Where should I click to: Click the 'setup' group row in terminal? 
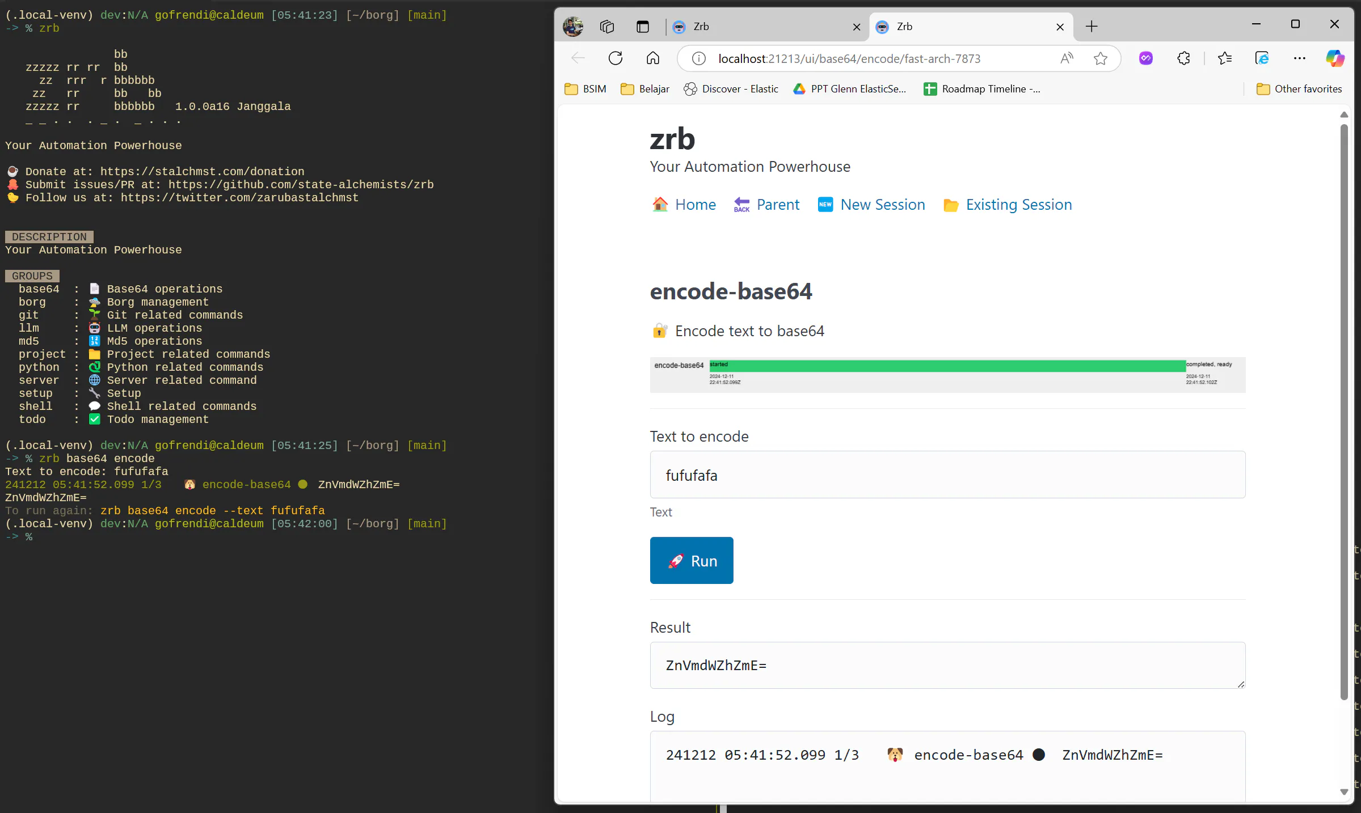tap(79, 393)
